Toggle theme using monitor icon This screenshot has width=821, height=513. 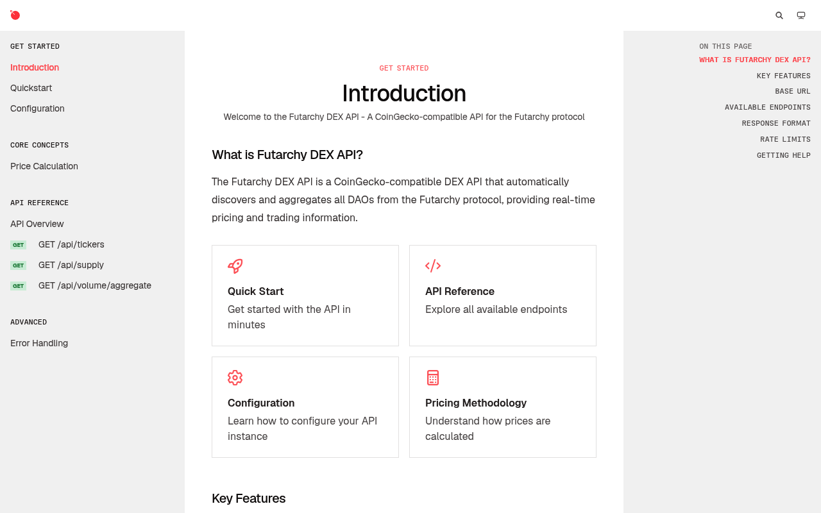click(x=801, y=15)
